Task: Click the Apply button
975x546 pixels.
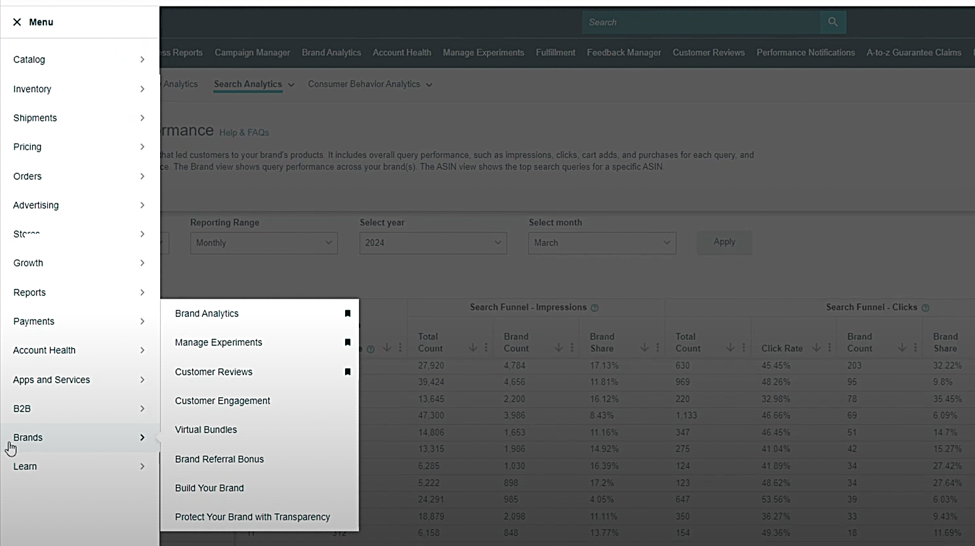Action: click(x=724, y=242)
